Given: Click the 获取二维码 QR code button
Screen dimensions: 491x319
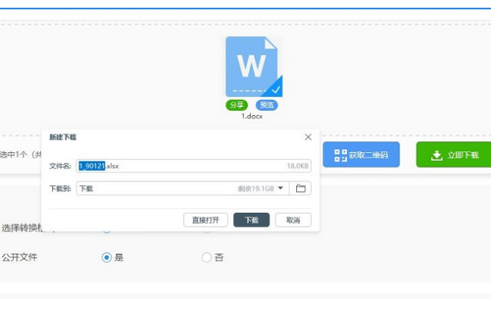Looking at the screenshot, I should pyautogui.click(x=362, y=155).
